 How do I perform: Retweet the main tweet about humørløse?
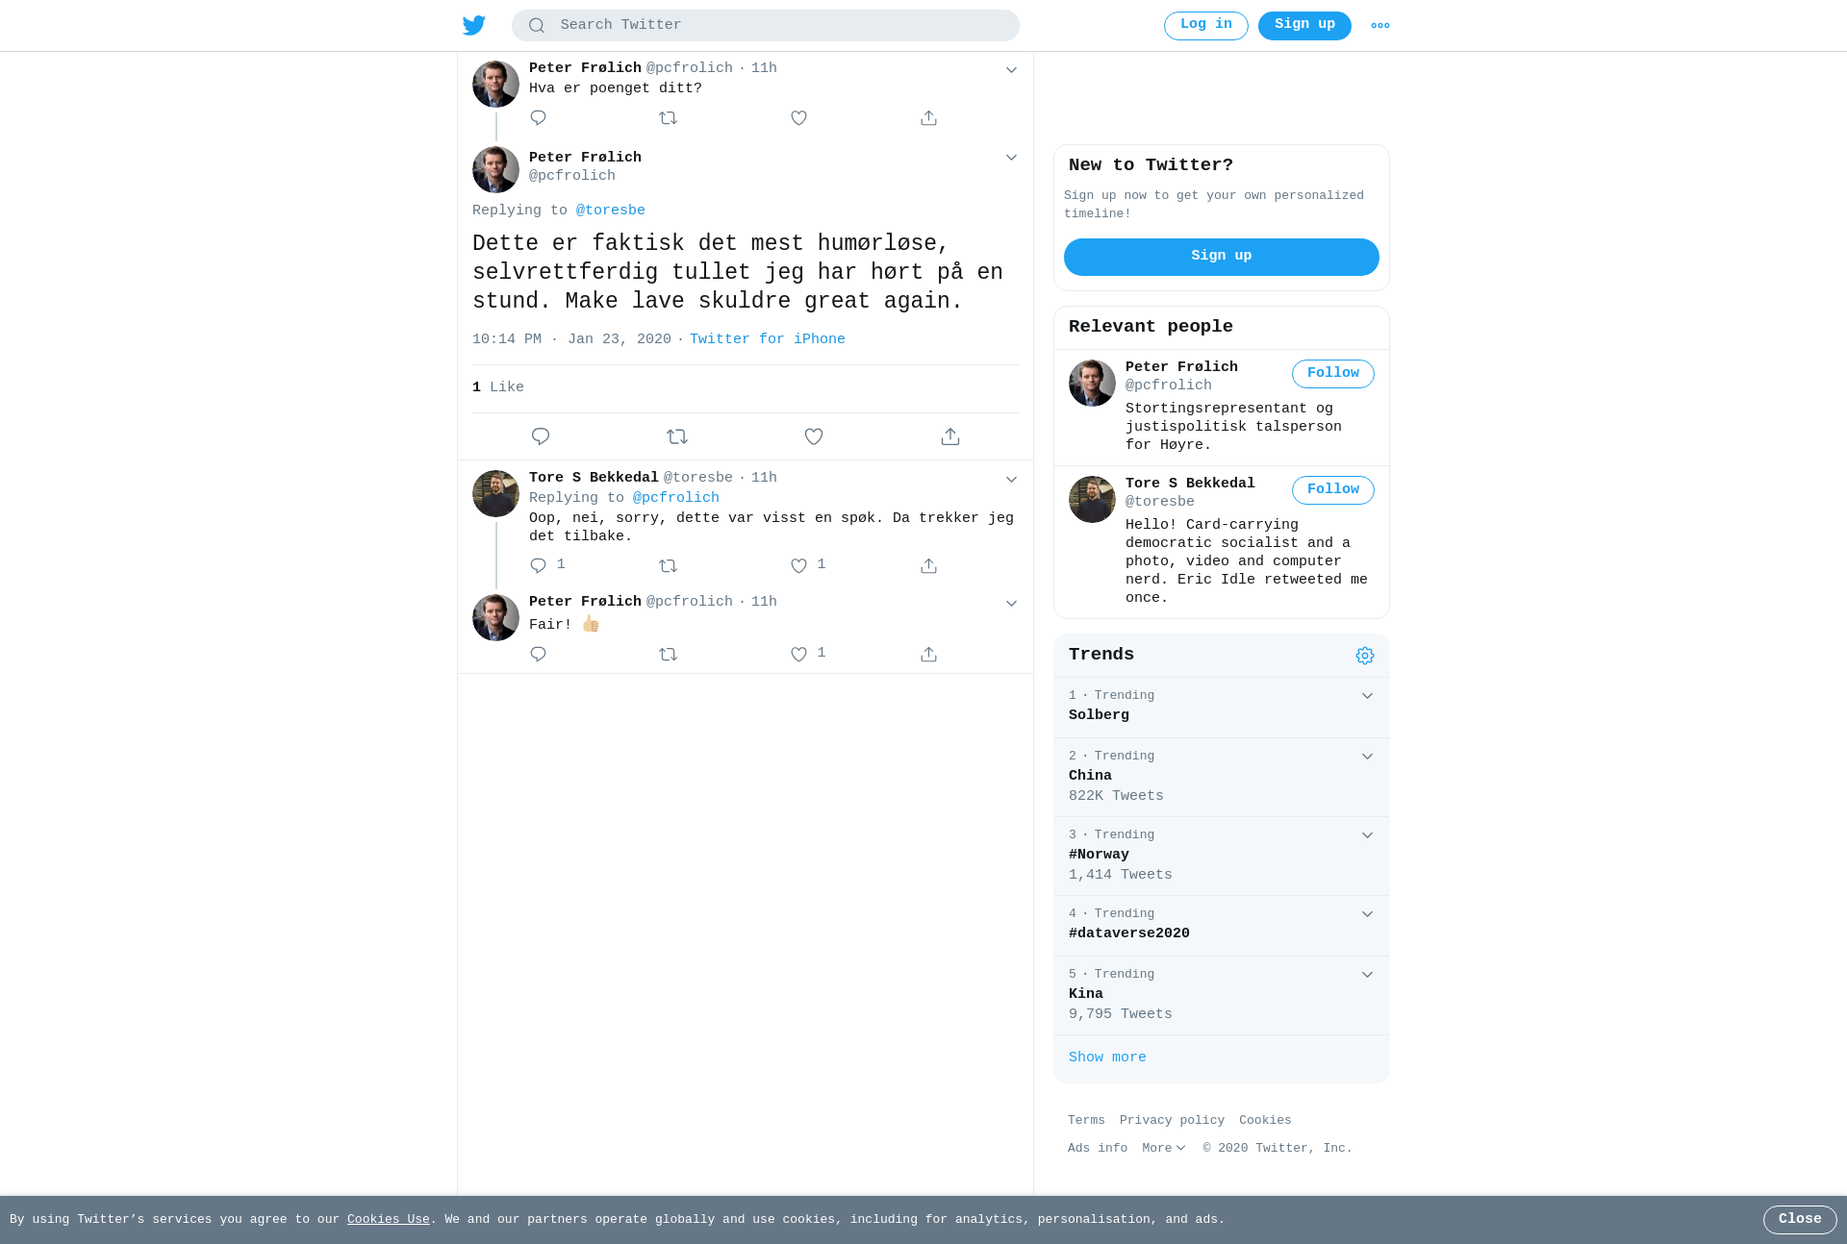(677, 436)
